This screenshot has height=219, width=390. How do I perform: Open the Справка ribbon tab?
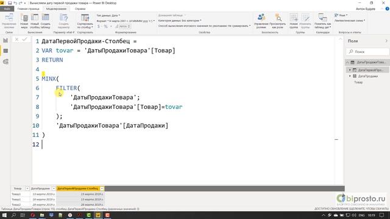click(x=80, y=9)
